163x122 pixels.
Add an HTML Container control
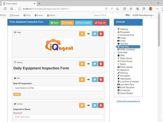pyautogui.click(x=126, y=50)
